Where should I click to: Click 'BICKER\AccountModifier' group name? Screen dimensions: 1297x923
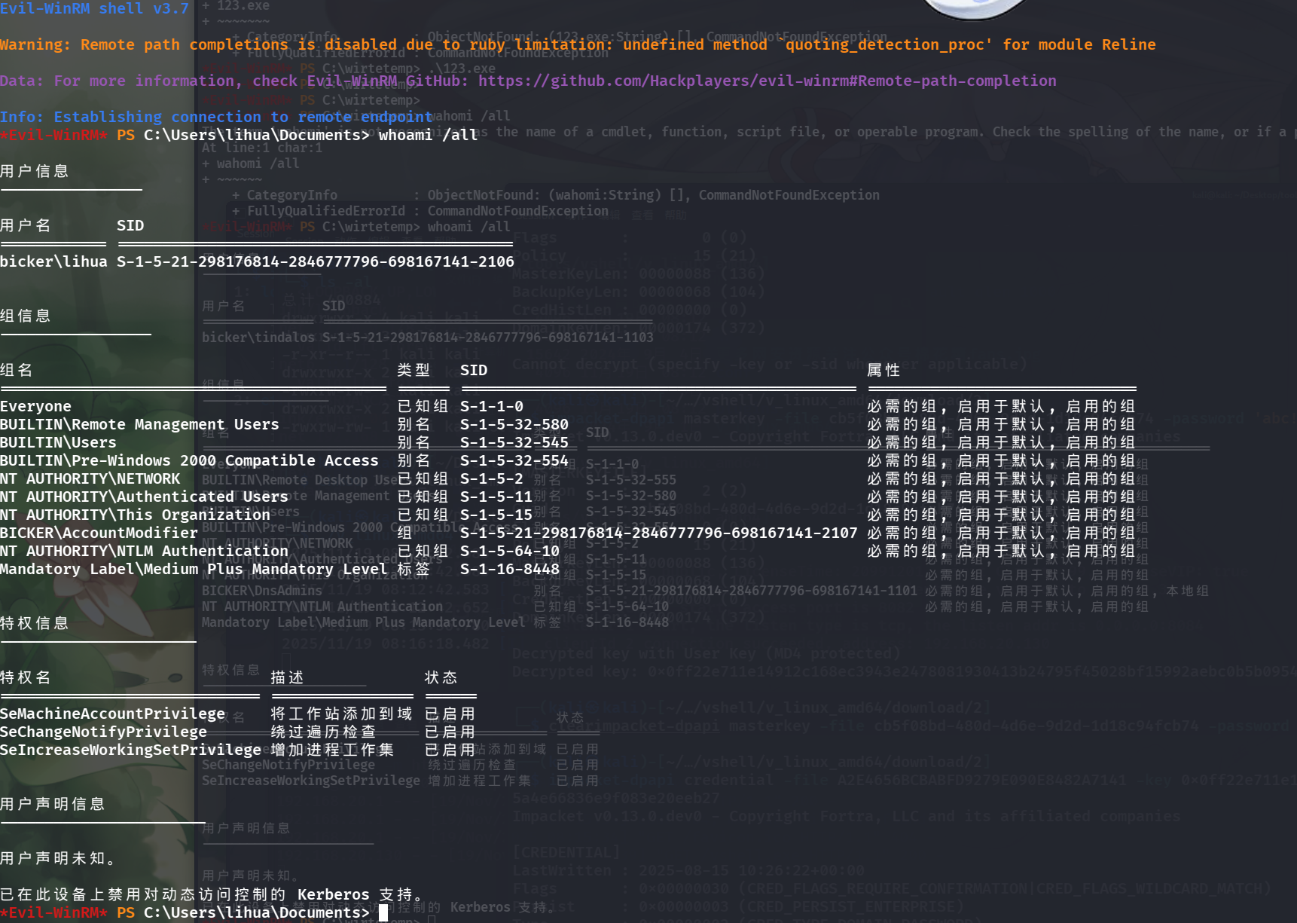(x=99, y=533)
